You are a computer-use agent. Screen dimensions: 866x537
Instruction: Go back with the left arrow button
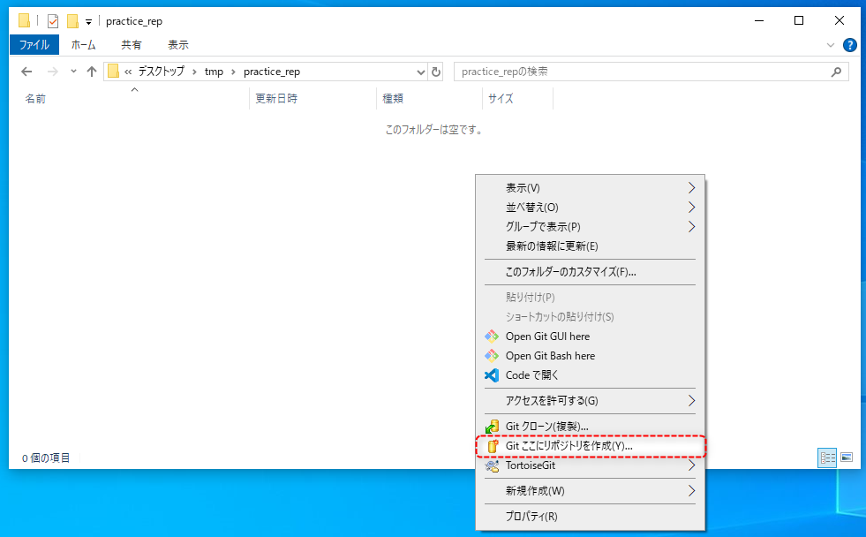point(26,72)
